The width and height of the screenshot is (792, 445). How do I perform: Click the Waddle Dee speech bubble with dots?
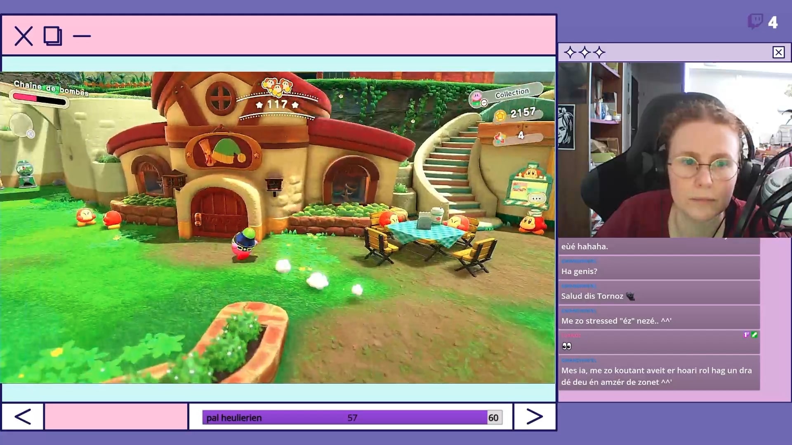coord(536,198)
